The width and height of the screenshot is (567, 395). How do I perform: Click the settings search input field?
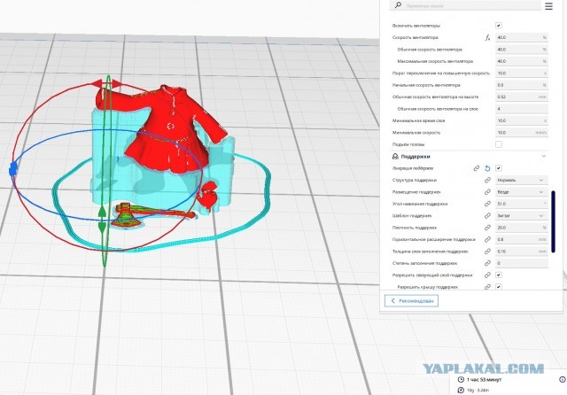(465, 5)
